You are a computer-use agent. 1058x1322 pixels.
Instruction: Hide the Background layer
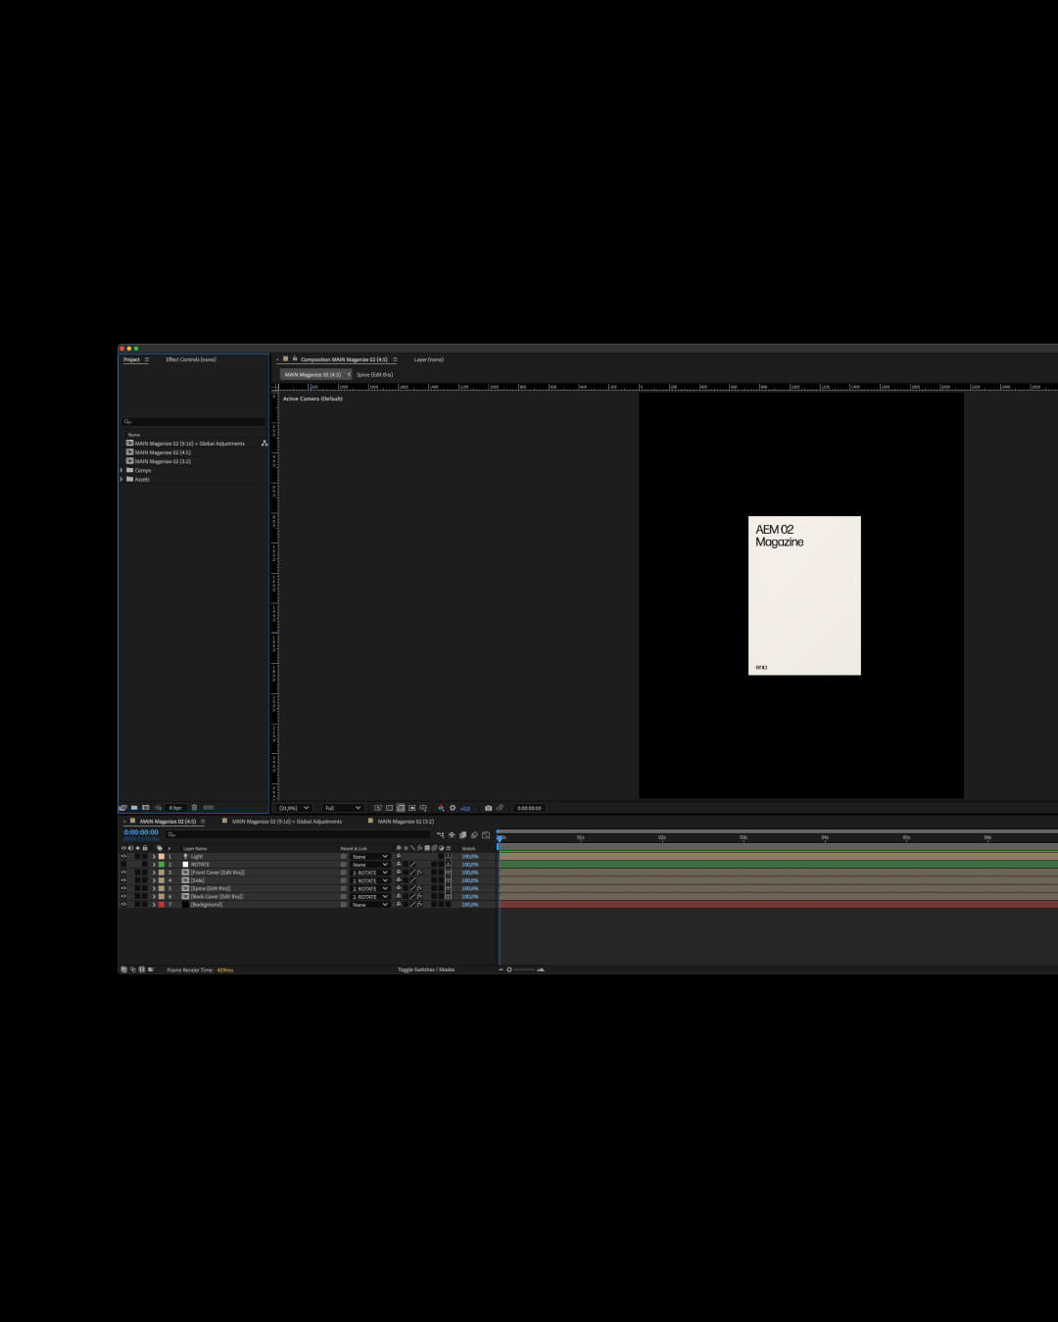pyautogui.click(x=123, y=904)
